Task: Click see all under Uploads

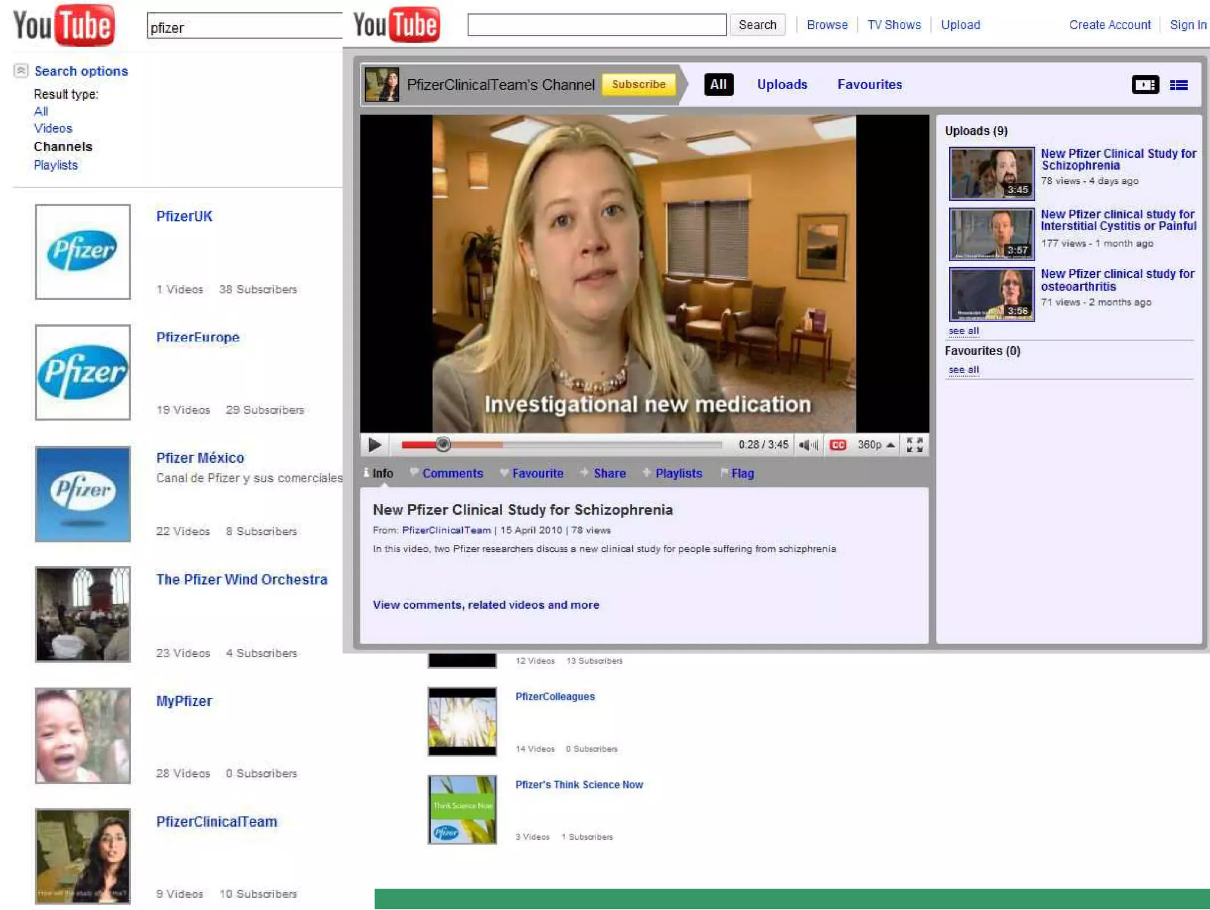Action: 963,331
